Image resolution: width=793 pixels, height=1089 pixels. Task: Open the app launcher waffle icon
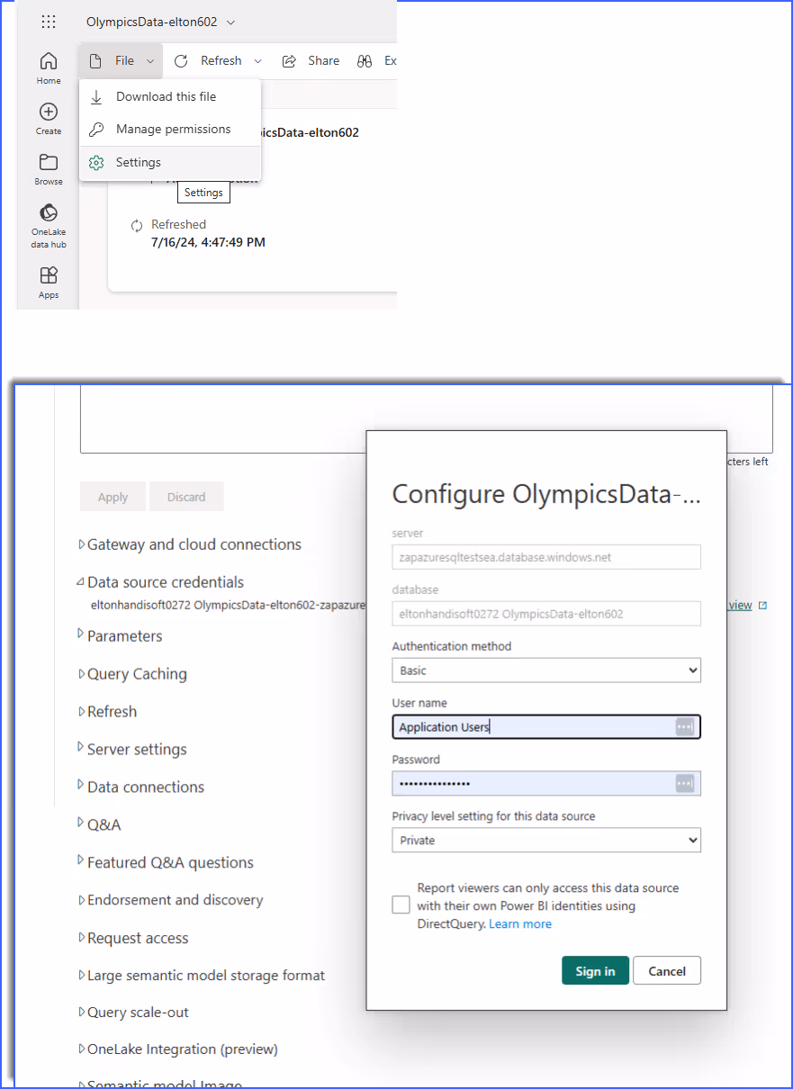(49, 22)
